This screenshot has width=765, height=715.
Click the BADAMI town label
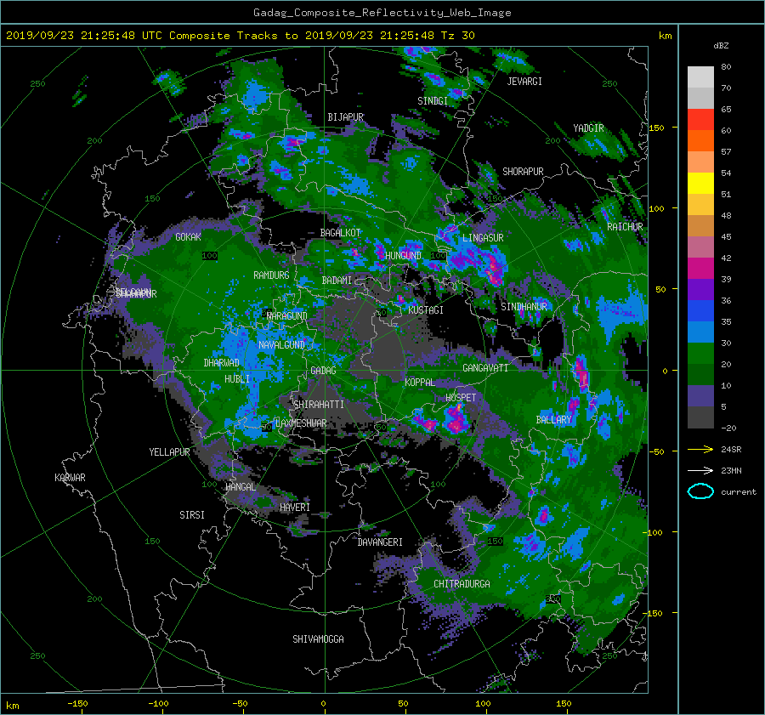[337, 281]
